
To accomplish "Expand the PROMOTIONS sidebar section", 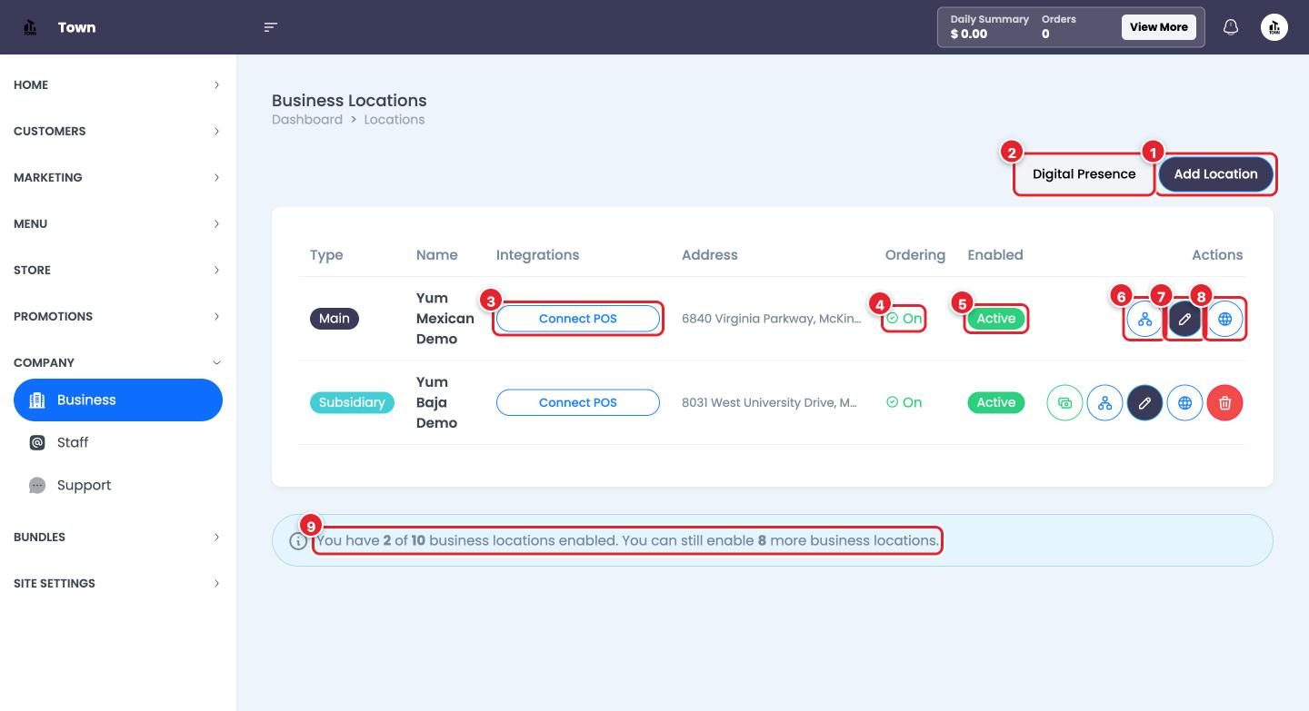I will [x=117, y=316].
